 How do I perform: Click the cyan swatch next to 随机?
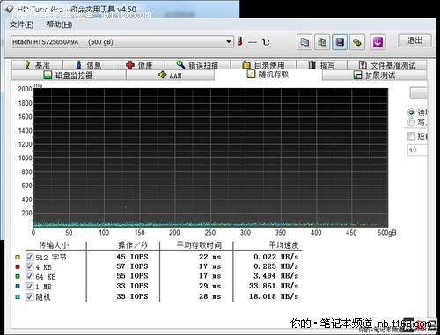click(x=18, y=297)
